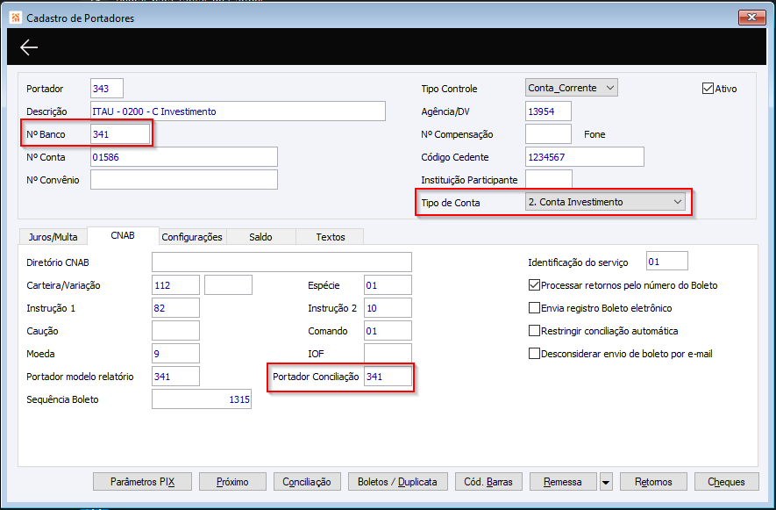
Task: Open the Tipo Controle dropdown
Action: 571,88
